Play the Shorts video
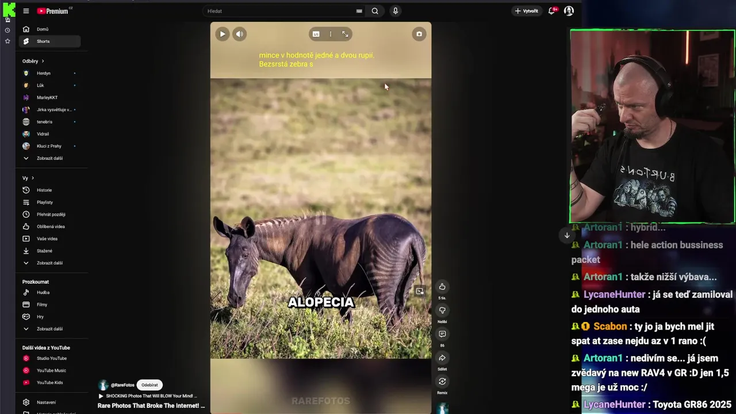The width and height of the screenshot is (736, 414). [223, 34]
